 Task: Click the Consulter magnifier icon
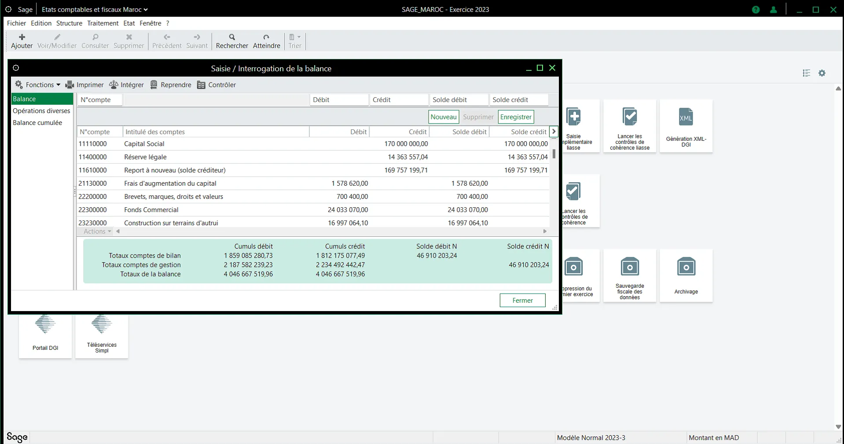(95, 37)
